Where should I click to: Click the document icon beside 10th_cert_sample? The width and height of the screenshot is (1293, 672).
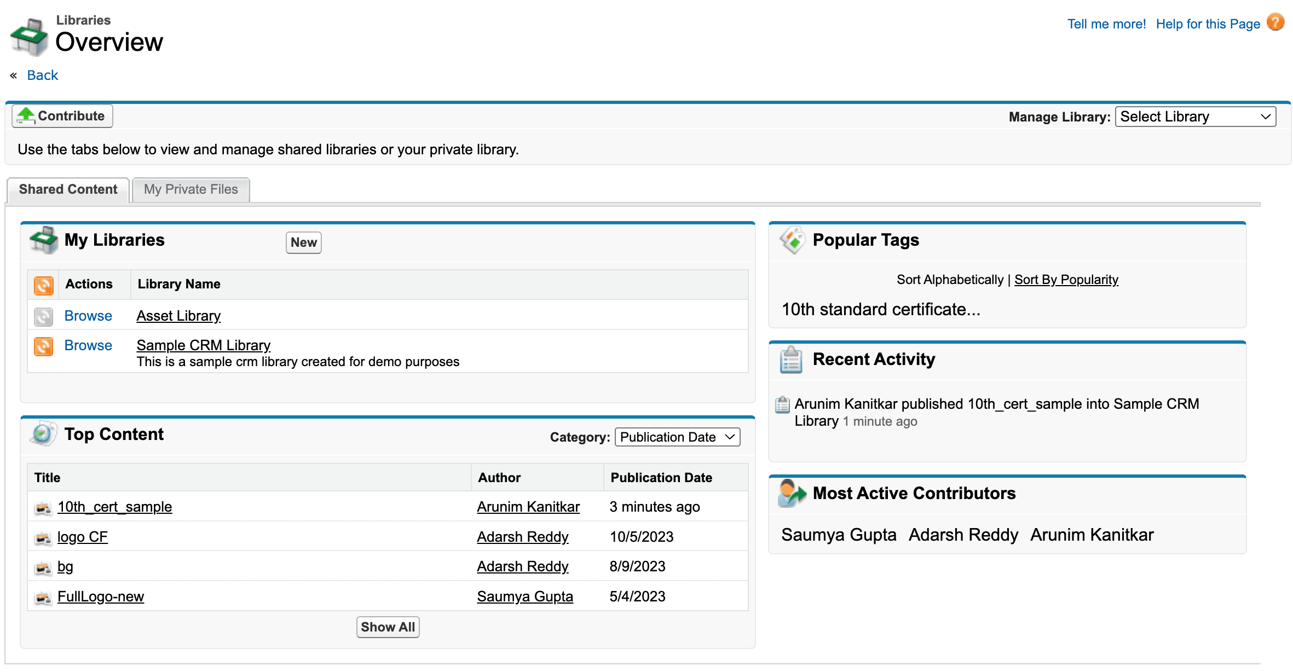pos(43,507)
